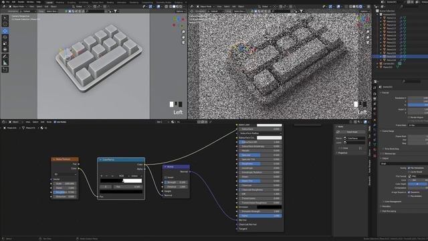
Task: Adjust the Roughness slider on Principled BSDF
Action: (260, 163)
